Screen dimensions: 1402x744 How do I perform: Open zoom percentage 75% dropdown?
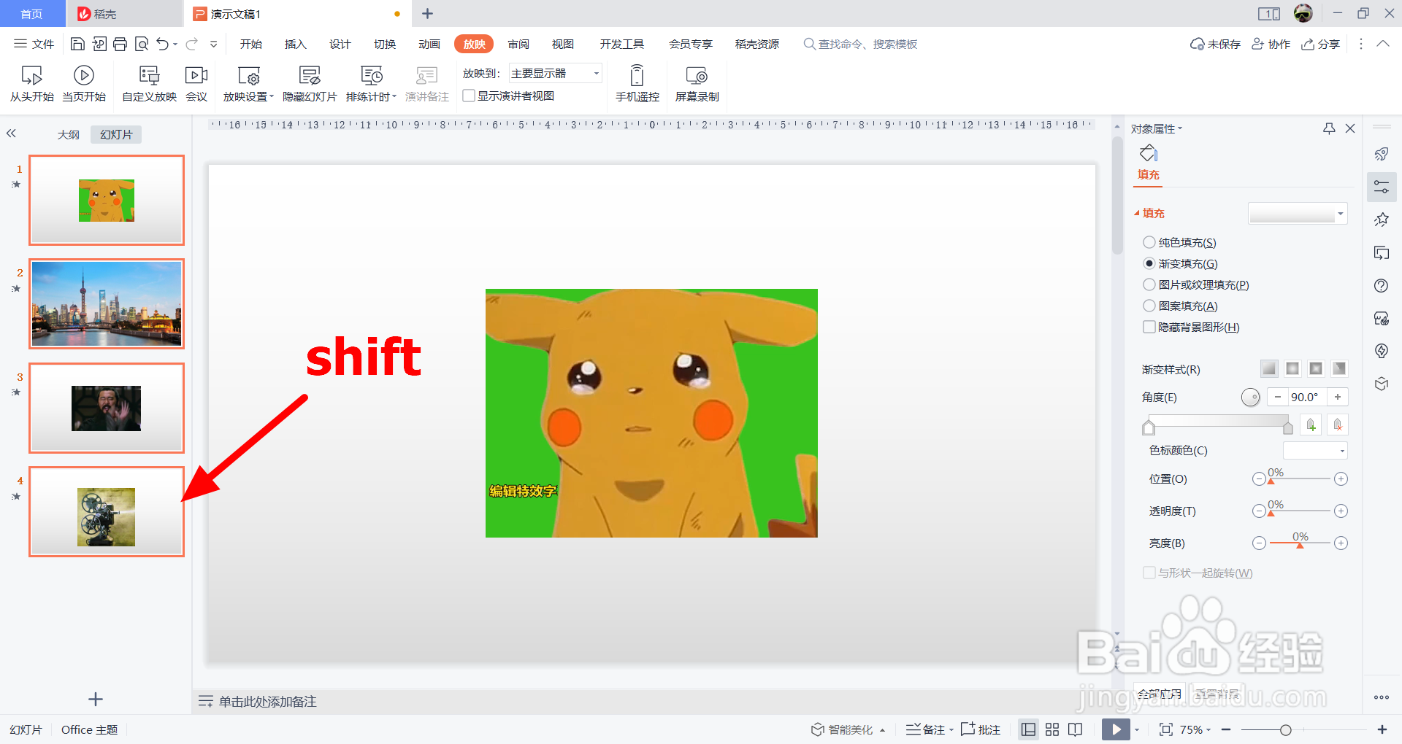pos(1209,729)
